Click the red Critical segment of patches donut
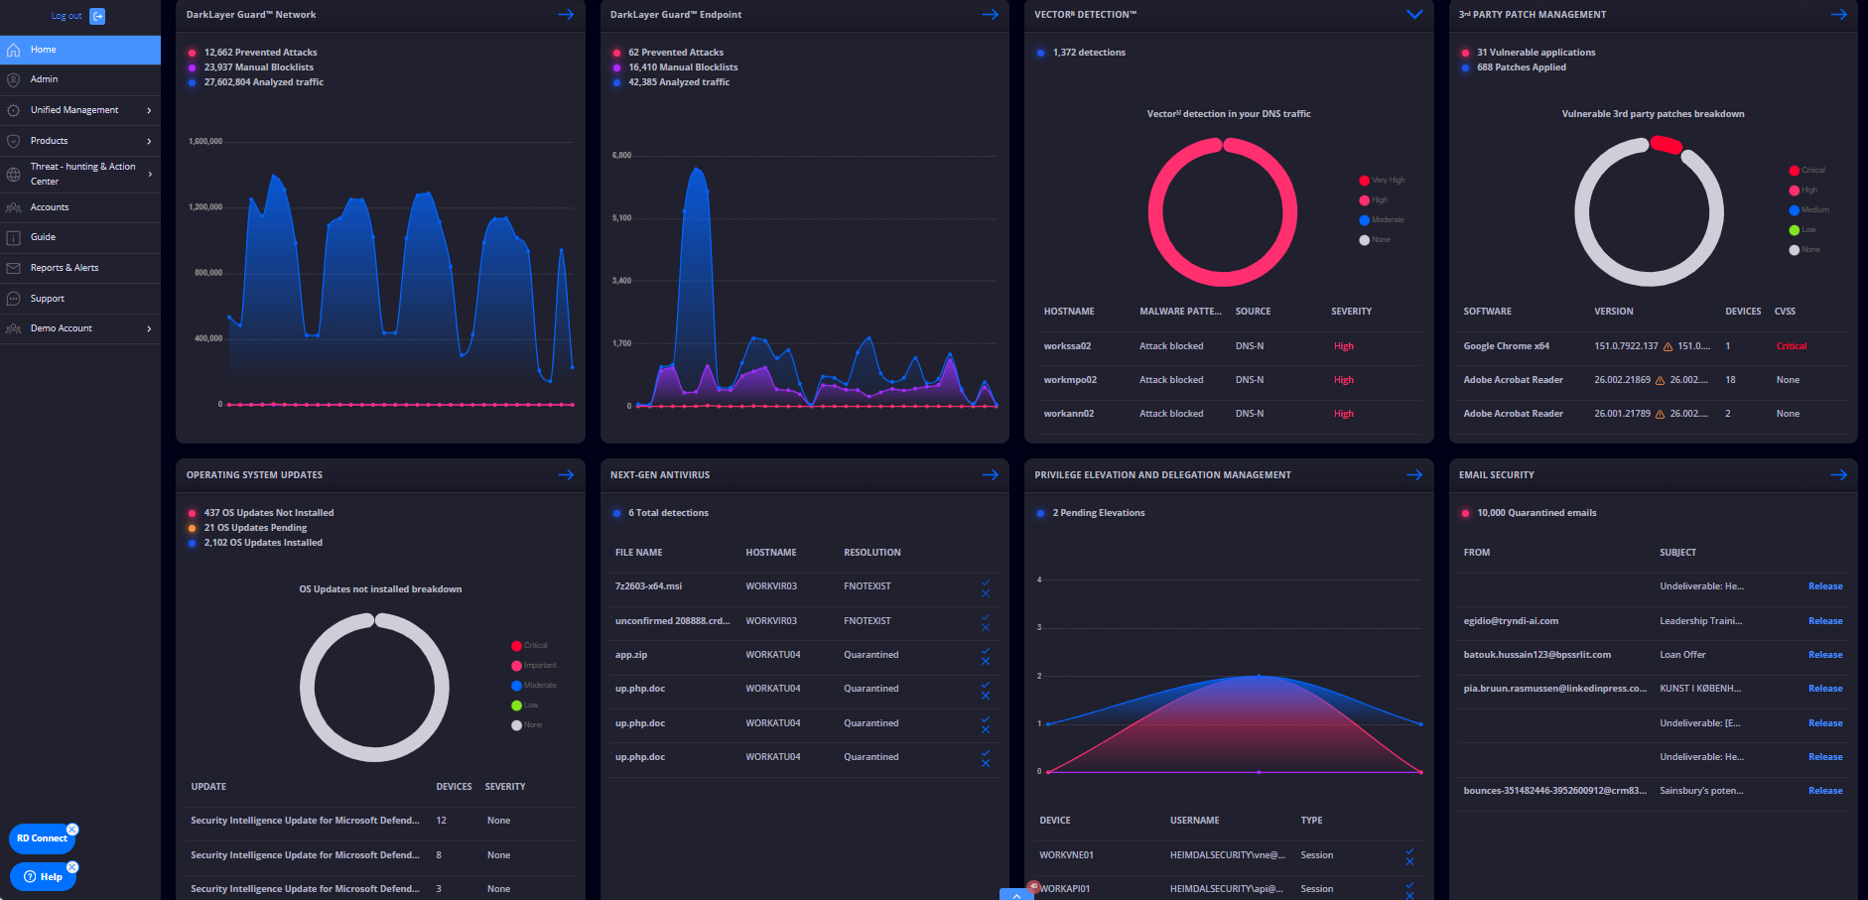 point(1667,145)
